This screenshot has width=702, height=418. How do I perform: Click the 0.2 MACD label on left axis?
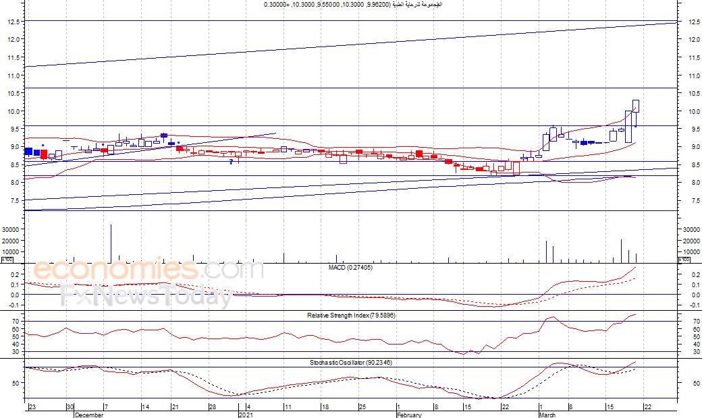(x=16, y=274)
